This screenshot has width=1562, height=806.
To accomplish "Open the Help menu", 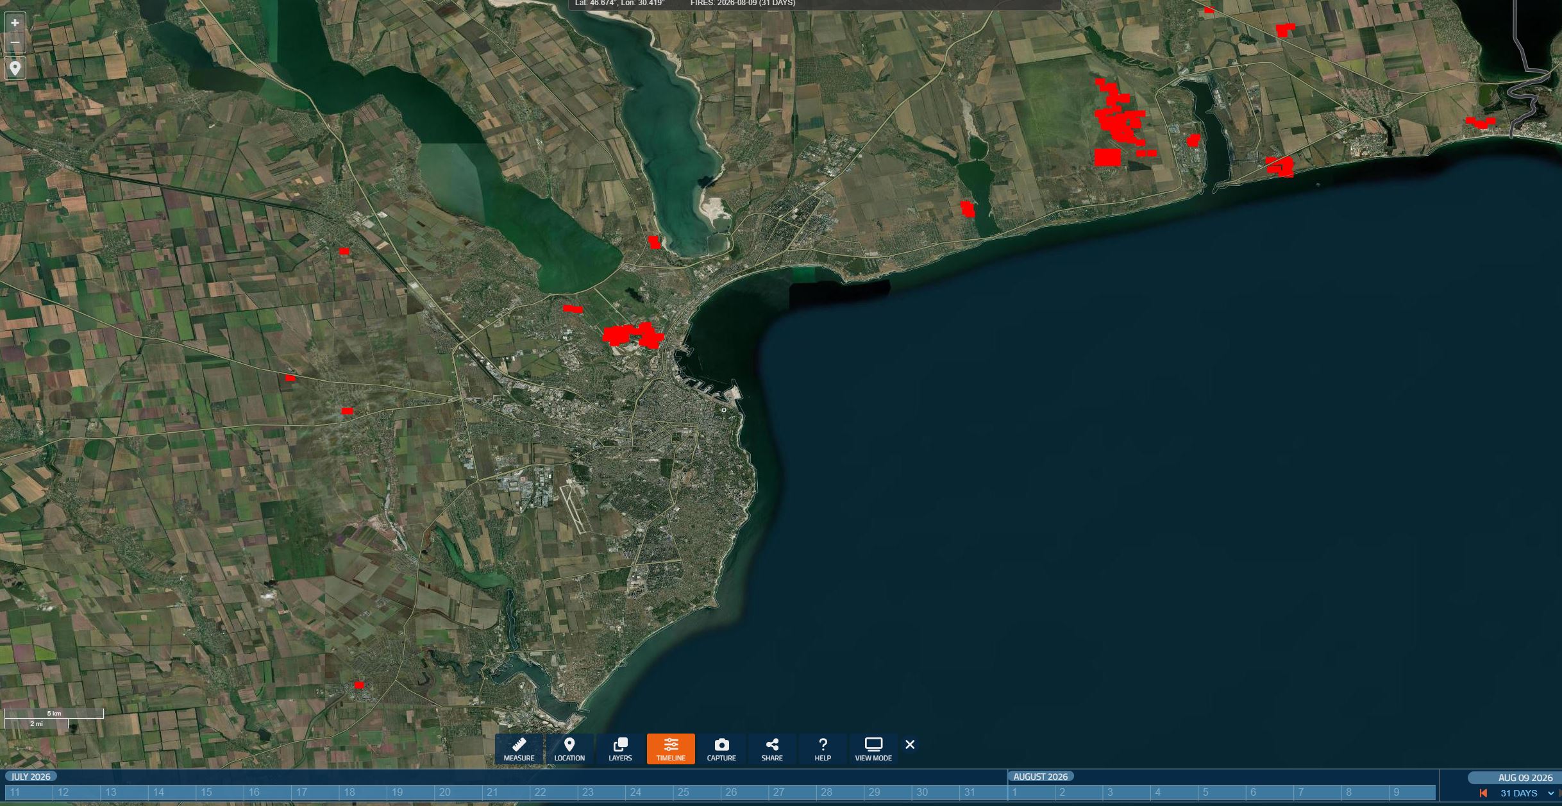I will coord(823,749).
